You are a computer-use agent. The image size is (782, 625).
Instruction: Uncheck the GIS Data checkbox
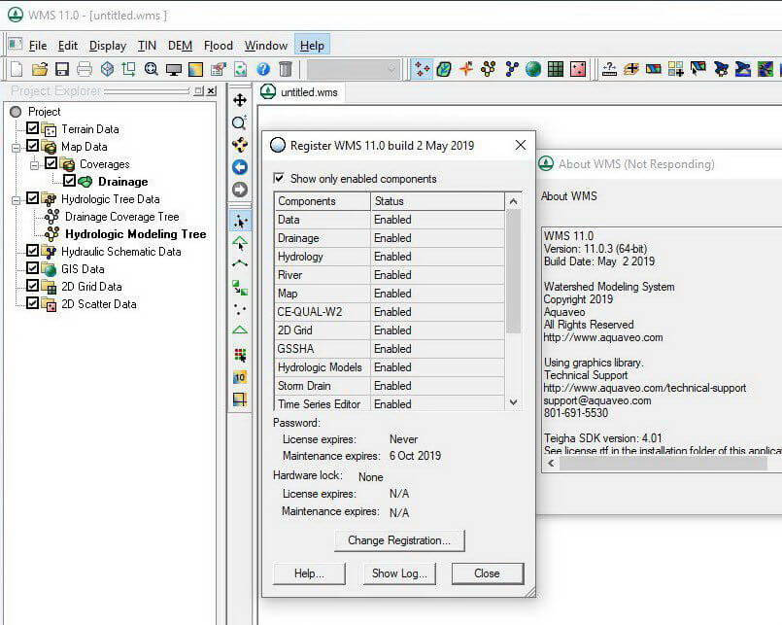32,269
